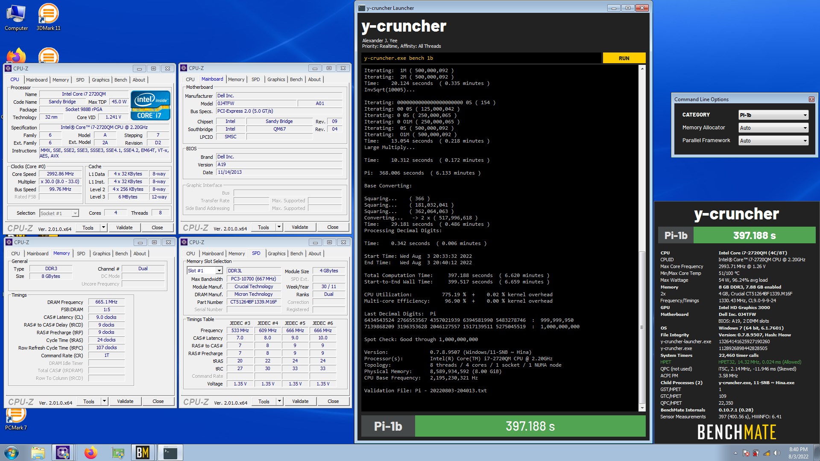Viewport: 820px width, 461px height.
Task: Click the Intel Core i7 2720QM name field
Action: (84, 94)
